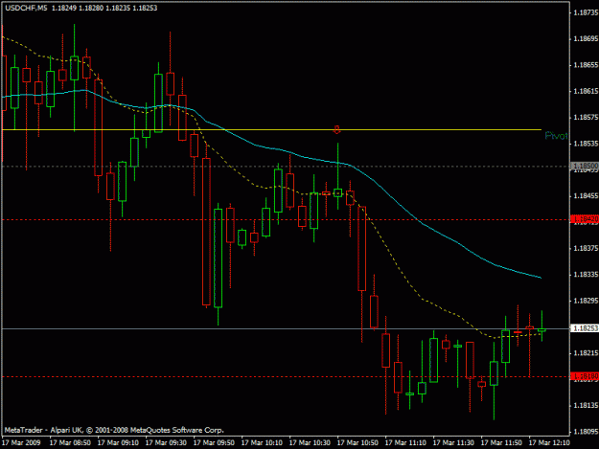Click the 1.18655 price axis label
This screenshot has width=599, height=449.
click(586, 65)
